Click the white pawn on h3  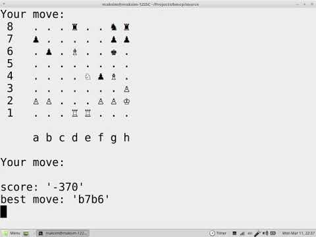pos(126,89)
